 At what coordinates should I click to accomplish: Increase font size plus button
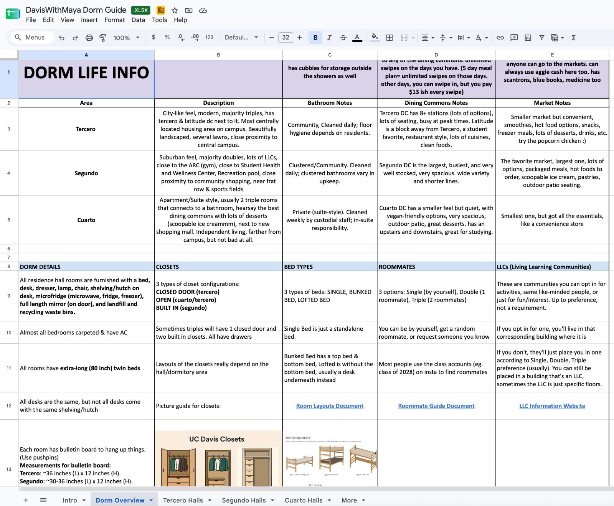300,37
